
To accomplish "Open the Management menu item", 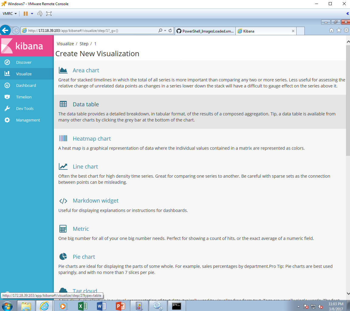I will [28, 120].
